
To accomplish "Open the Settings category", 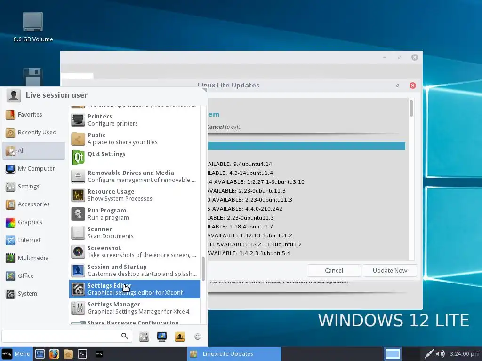I will [33, 186].
